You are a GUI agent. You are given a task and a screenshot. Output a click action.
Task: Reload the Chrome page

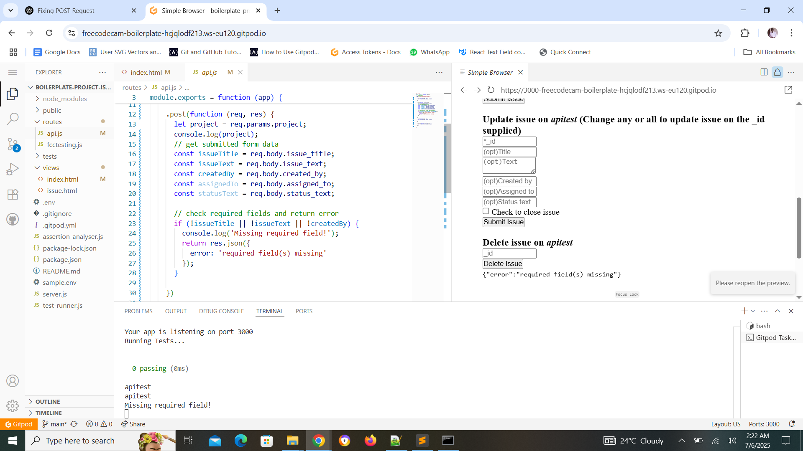click(x=49, y=33)
